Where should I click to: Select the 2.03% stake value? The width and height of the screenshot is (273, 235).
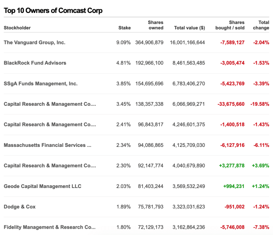click(124, 186)
